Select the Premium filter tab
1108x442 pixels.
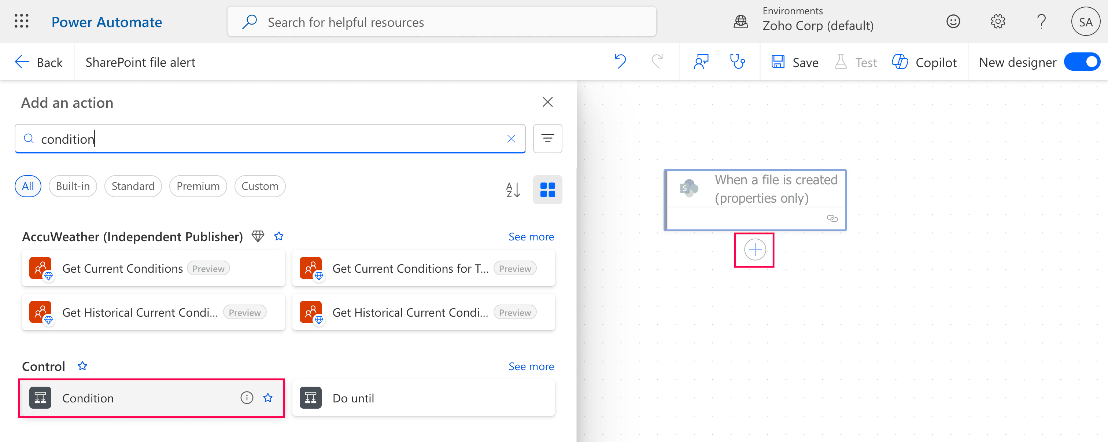[x=198, y=186]
